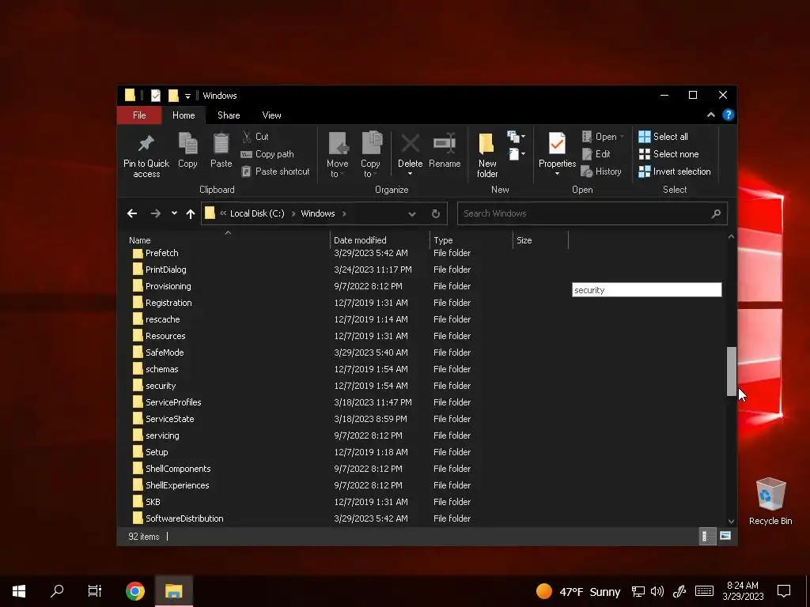Open taskbar Search magnifier
Image resolution: width=810 pixels, height=607 pixels.
pos(57,591)
